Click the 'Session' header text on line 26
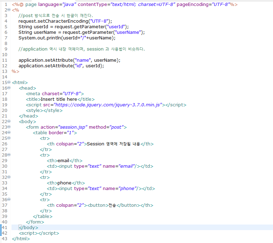Viewport: 273px width, 243px height. [x=96, y=144]
